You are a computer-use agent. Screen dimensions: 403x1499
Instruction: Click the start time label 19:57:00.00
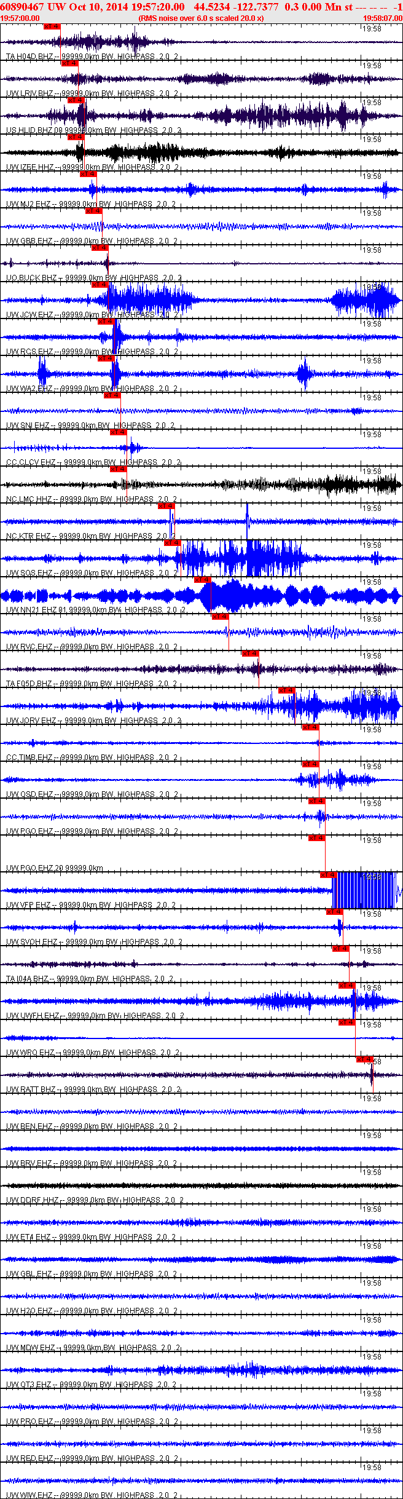coord(20,18)
